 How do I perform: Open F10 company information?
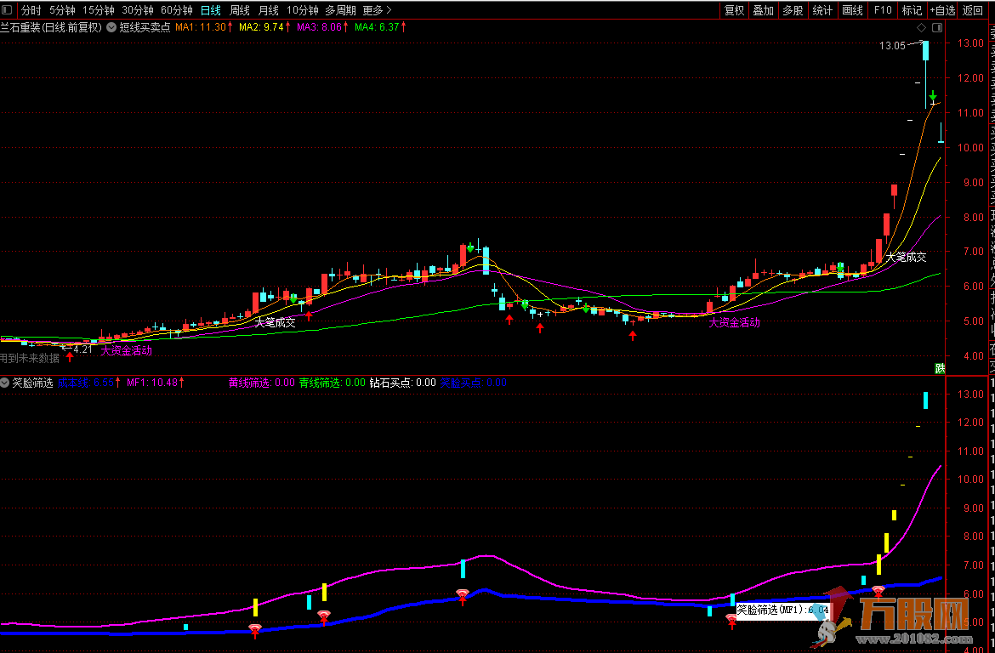coord(883,10)
